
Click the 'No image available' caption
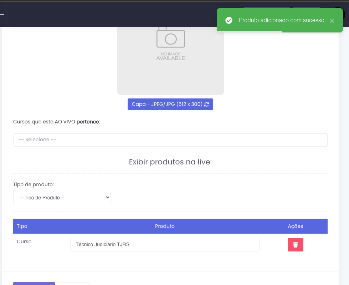click(x=170, y=56)
